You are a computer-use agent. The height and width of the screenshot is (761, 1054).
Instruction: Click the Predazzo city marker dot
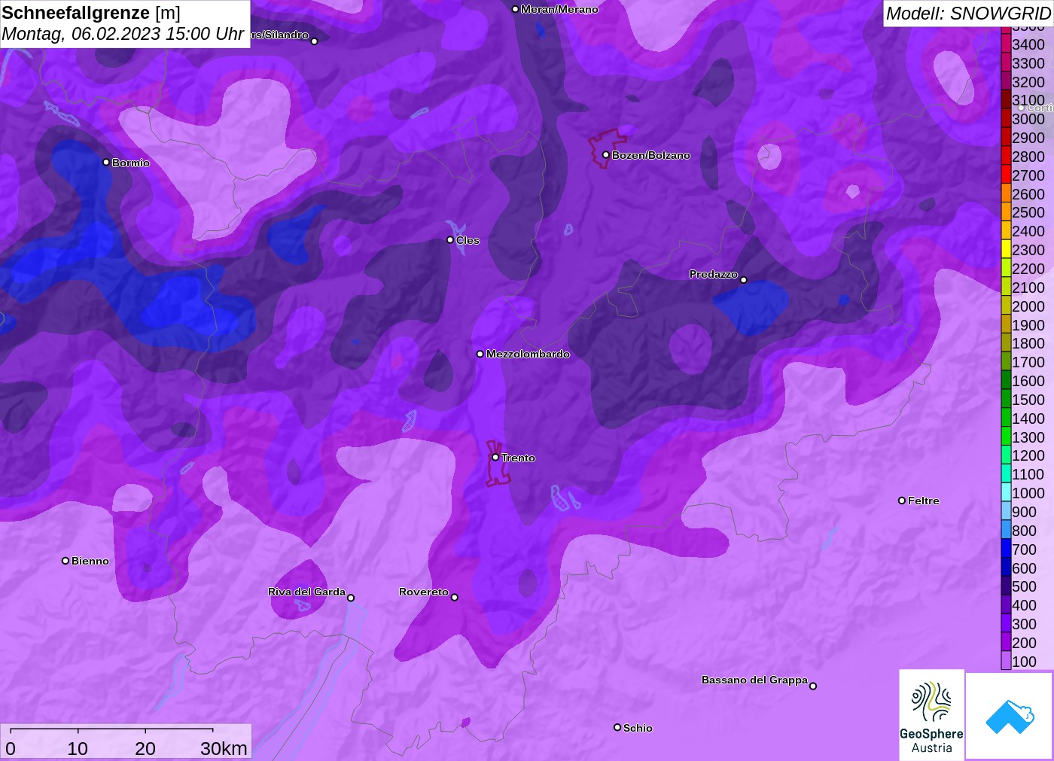(x=743, y=279)
